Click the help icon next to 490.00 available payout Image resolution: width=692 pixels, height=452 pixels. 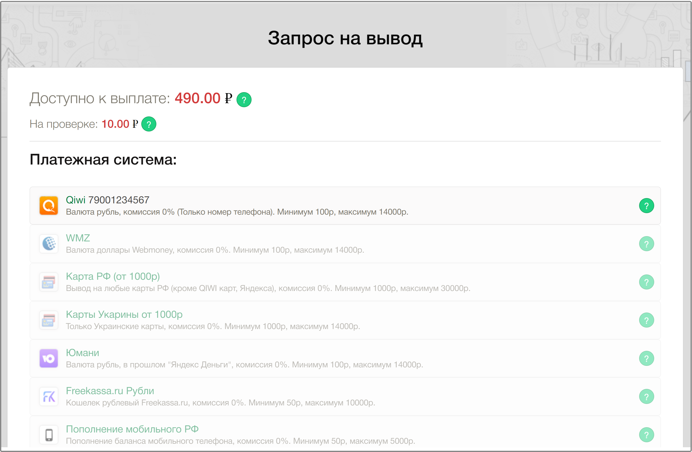[x=244, y=100]
